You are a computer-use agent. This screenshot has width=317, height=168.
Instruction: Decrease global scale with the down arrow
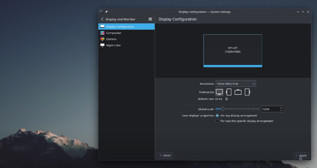pos(281,110)
